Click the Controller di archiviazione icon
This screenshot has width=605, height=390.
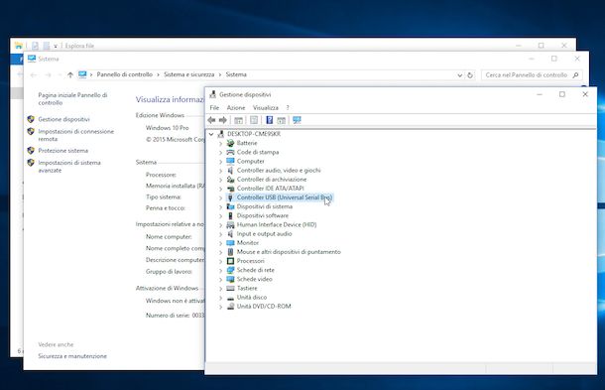pyautogui.click(x=230, y=180)
